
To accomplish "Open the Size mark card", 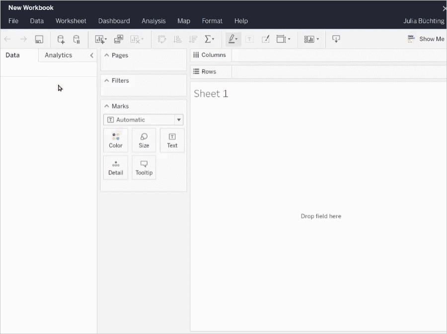I will 144,139.
